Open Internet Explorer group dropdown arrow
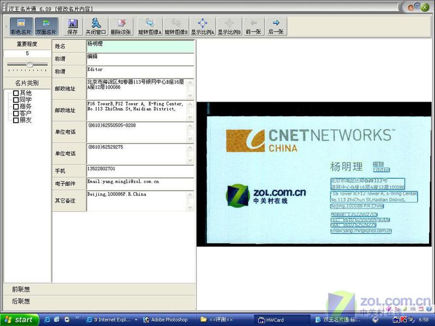Image resolution: width=435 pixels, height=326 pixels. pyautogui.click(x=136, y=320)
